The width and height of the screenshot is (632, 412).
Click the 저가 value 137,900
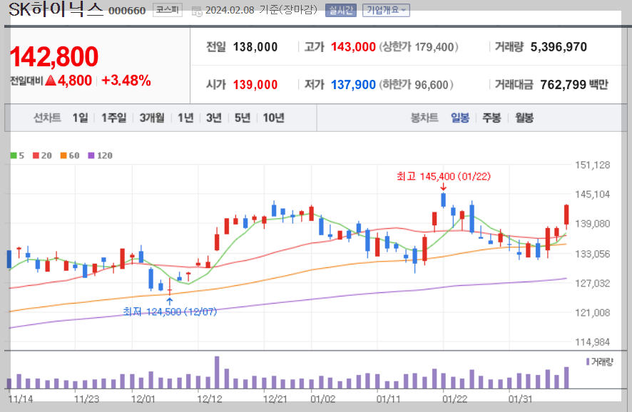[353, 85]
